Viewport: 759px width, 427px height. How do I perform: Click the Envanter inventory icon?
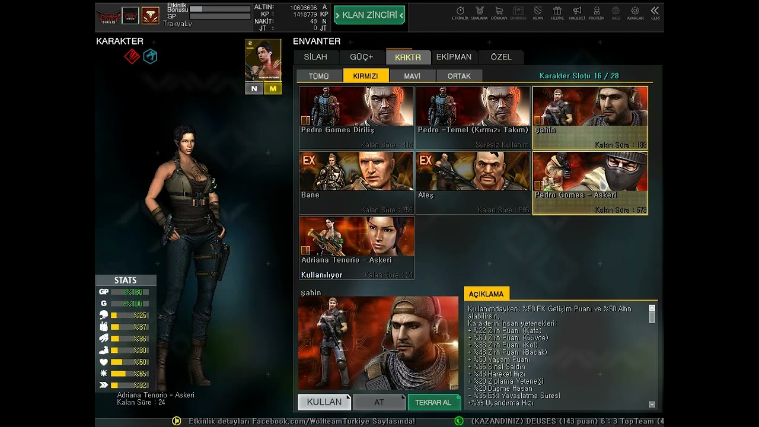tap(518, 13)
